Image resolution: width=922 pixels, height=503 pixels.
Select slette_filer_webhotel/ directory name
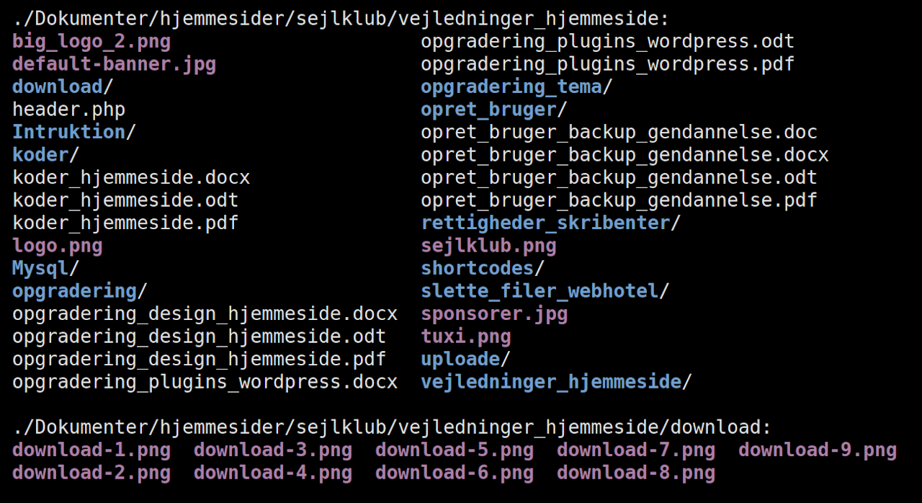540,291
